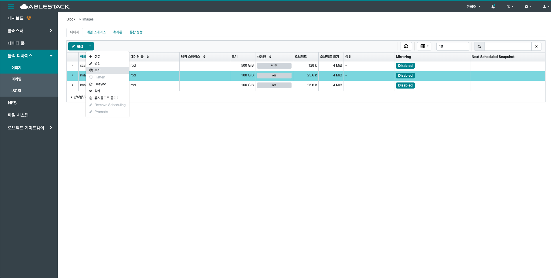Open the 한국어 language dropdown

pyautogui.click(x=473, y=6)
